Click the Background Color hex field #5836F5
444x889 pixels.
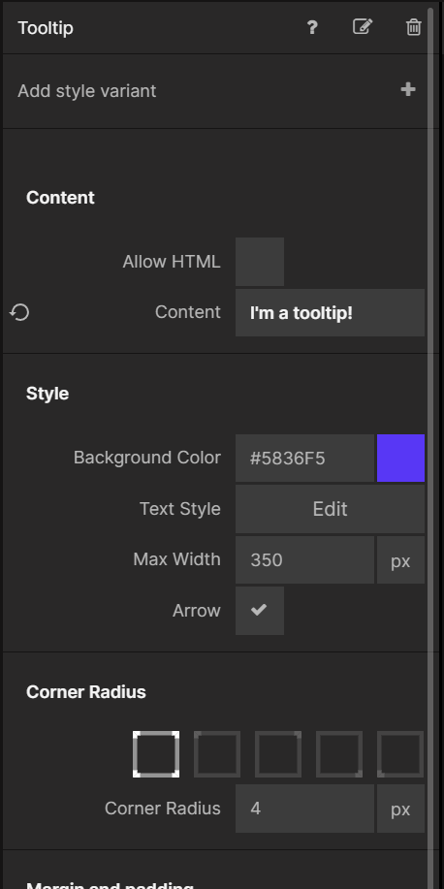pos(305,459)
